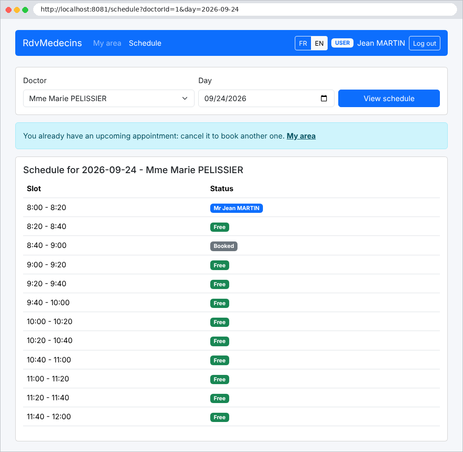
Task: Click the Free badge for 10:20 slot
Action: coord(219,341)
